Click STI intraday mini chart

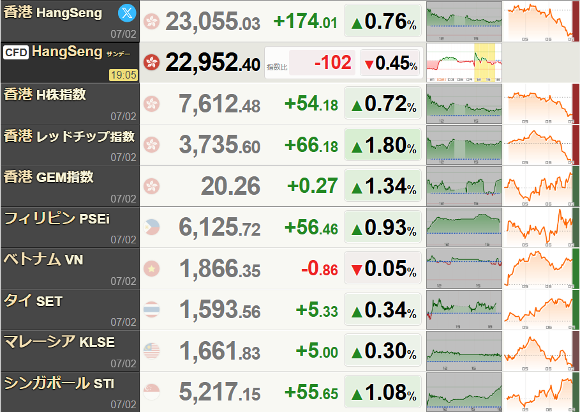click(x=465, y=392)
